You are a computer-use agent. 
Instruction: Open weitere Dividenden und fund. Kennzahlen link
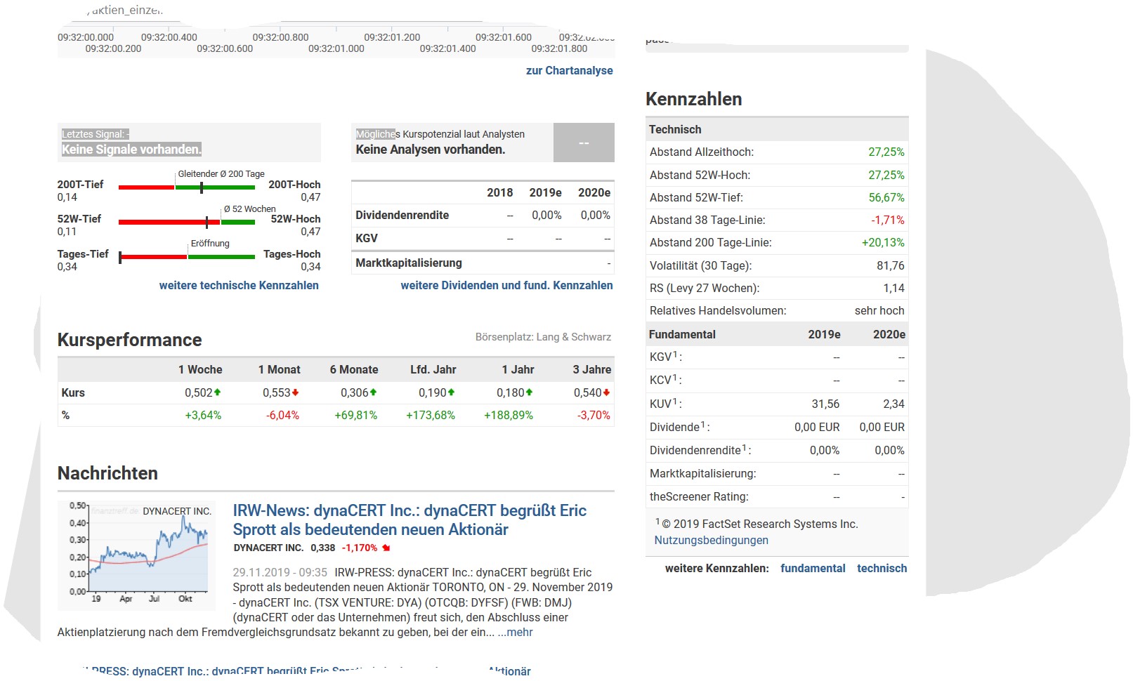(507, 285)
